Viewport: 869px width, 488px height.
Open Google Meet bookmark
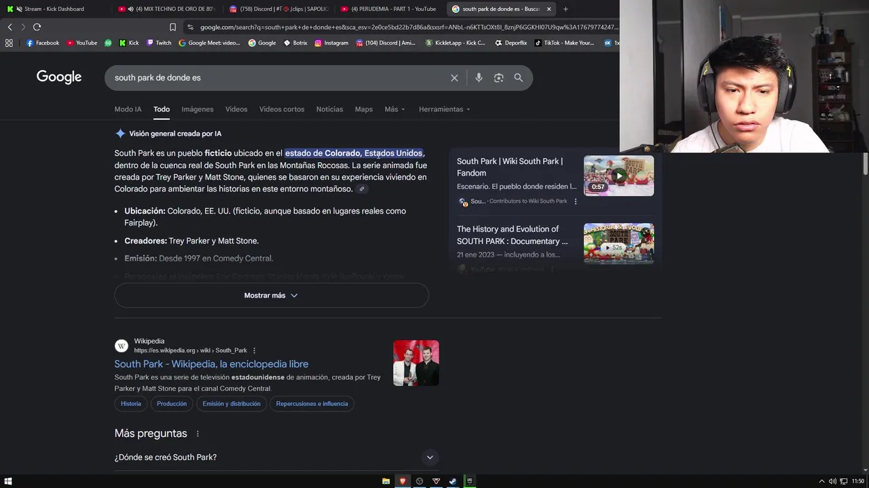(210, 43)
